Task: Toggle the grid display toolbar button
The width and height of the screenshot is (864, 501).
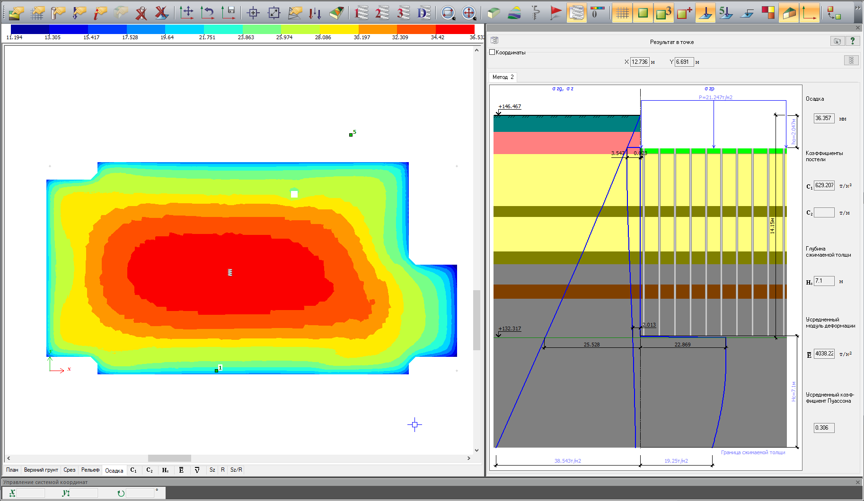Action: [x=622, y=13]
